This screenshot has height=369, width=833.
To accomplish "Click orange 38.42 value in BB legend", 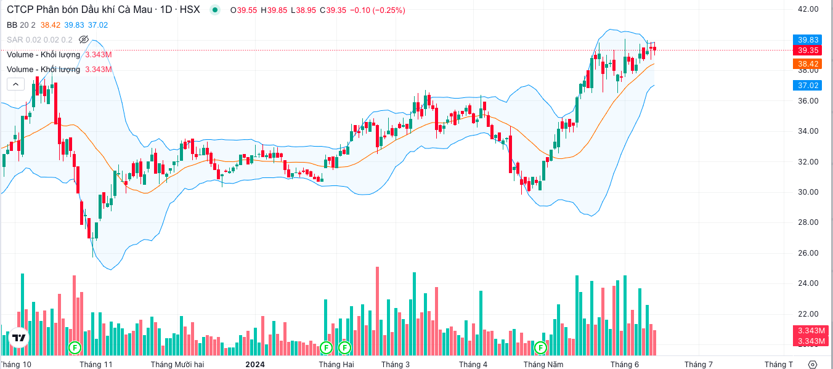I will click(51, 25).
